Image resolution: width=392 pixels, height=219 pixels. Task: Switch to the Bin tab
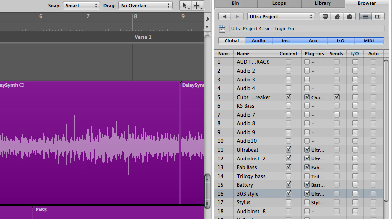235,3
